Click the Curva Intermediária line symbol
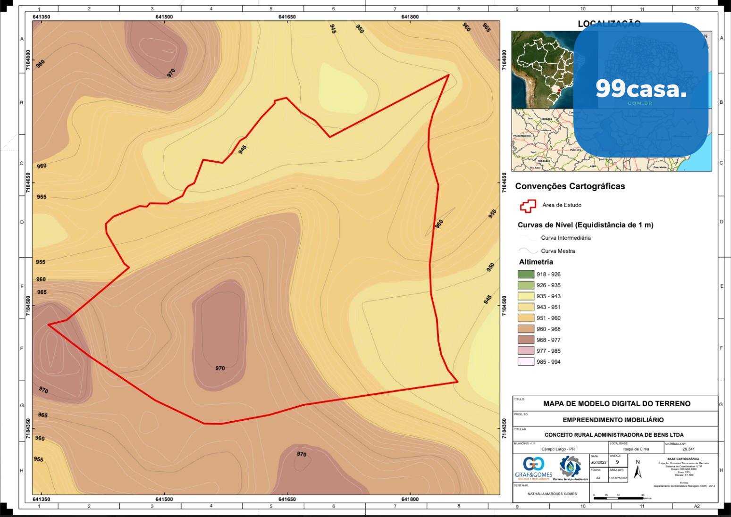This screenshot has width=731, height=517. (528, 238)
